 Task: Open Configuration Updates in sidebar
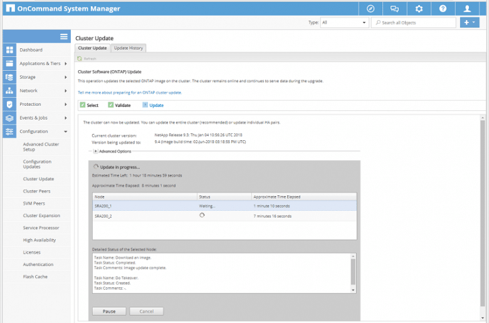pos(37,164)
